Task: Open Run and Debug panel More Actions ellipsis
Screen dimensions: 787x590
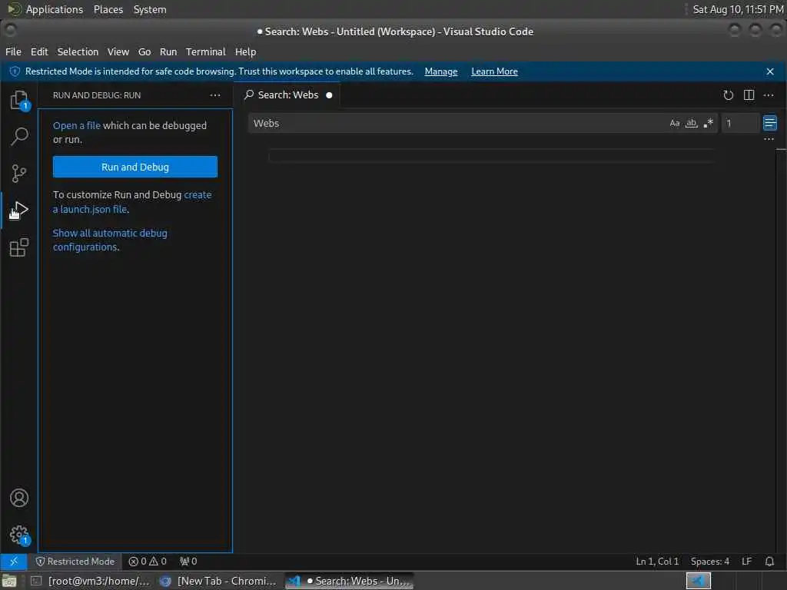Action: (x=215, y=94)
